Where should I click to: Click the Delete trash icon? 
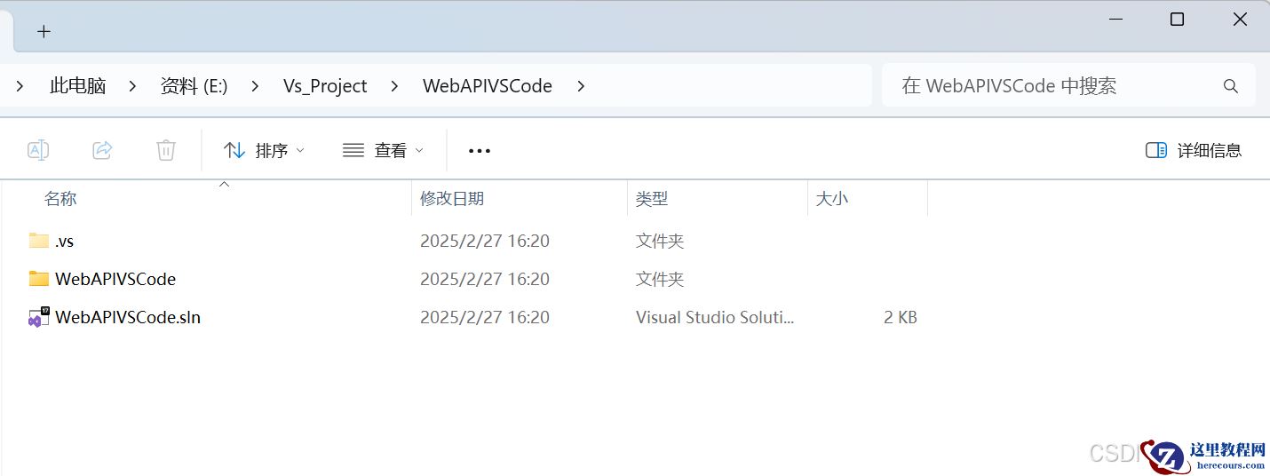click(166, 150)
